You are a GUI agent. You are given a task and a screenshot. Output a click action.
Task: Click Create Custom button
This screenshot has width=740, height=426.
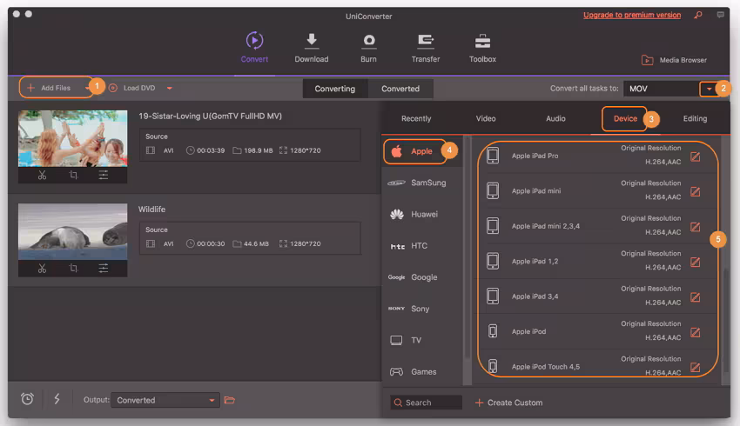(508, 403)
